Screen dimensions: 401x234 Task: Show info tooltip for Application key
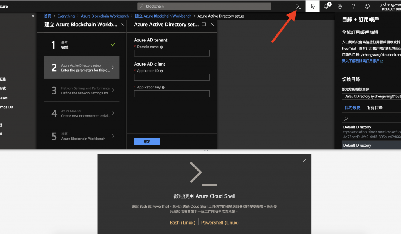coord(163,88)
